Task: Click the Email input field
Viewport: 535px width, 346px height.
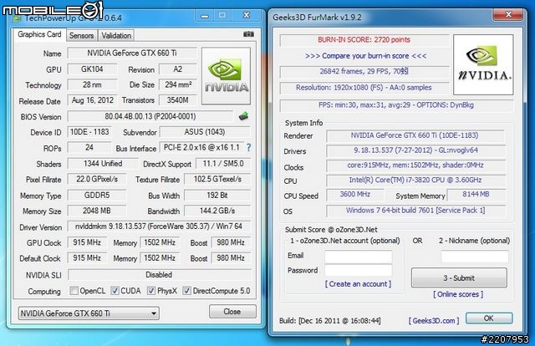Action: point(359,257)
